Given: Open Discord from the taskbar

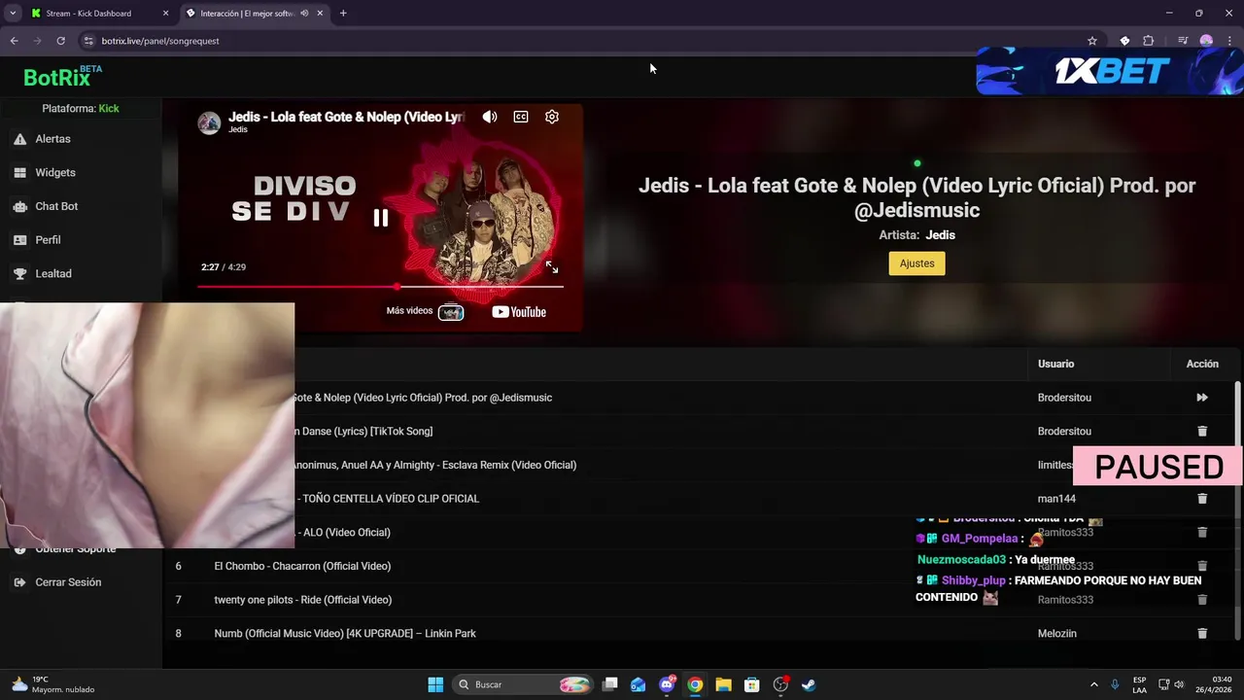Looking at the screenshot, I should point(667,684).
